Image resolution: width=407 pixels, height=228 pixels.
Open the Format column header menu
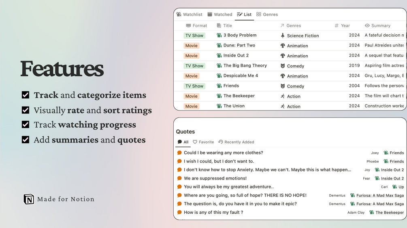point(196,25)
